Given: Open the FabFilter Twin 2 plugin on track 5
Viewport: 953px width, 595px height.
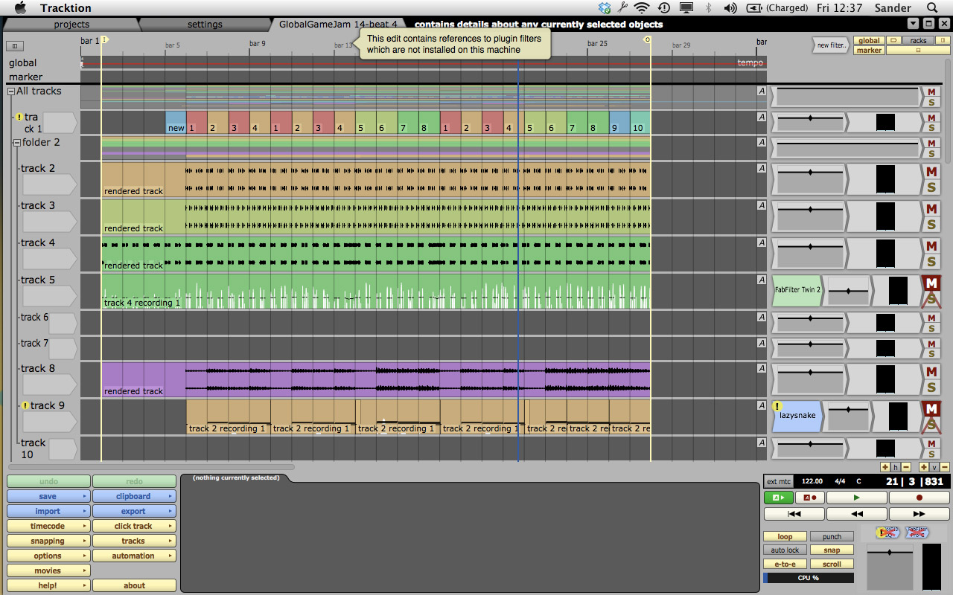Looking at the screenshot, I should click(x=797, y=290).
